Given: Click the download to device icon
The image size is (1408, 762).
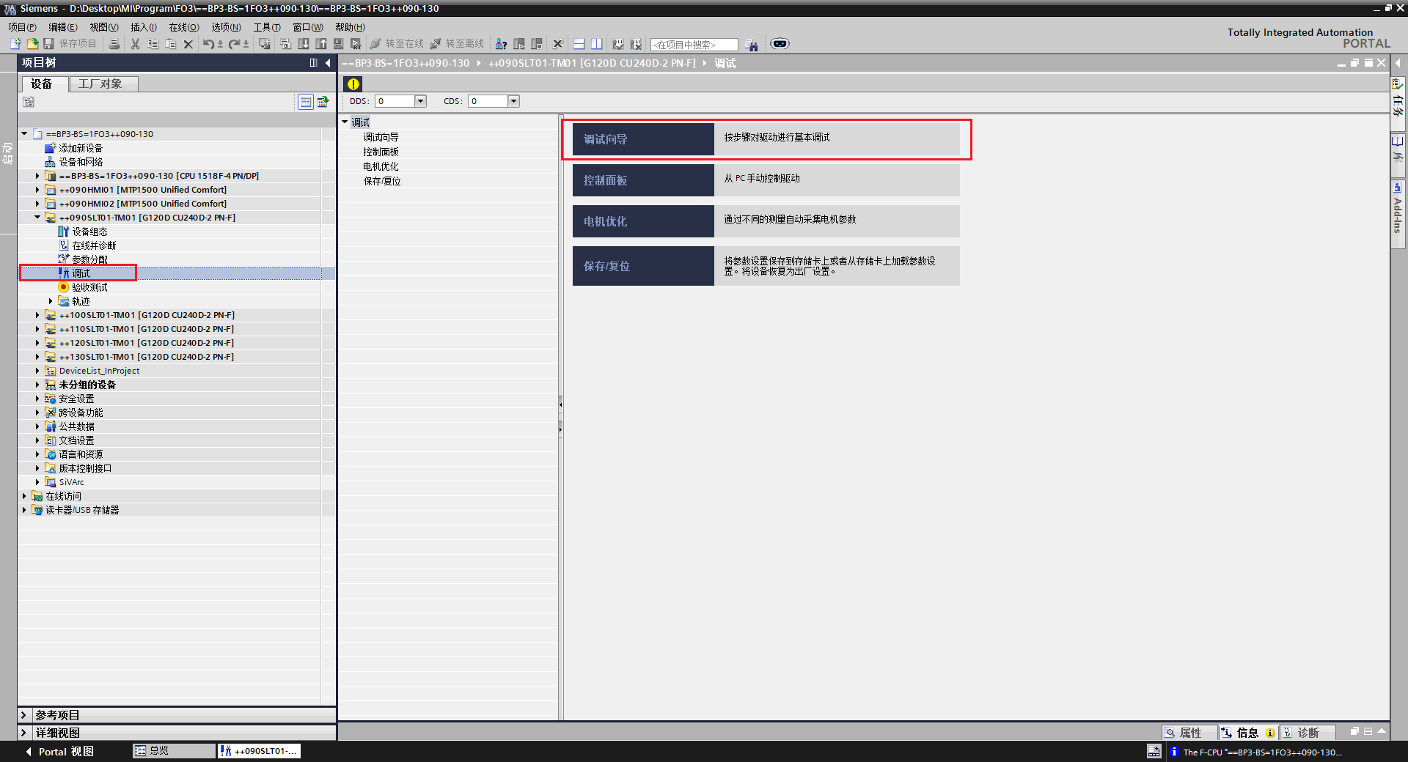Looking at the screenshot, I should (x=304, y=44).
